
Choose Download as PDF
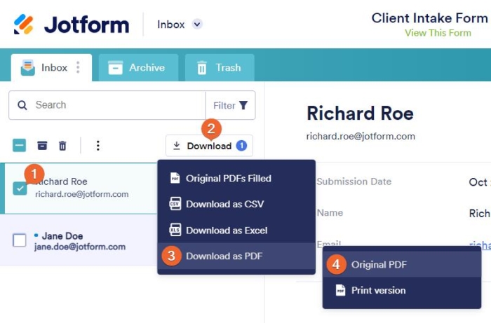[236, 256]
